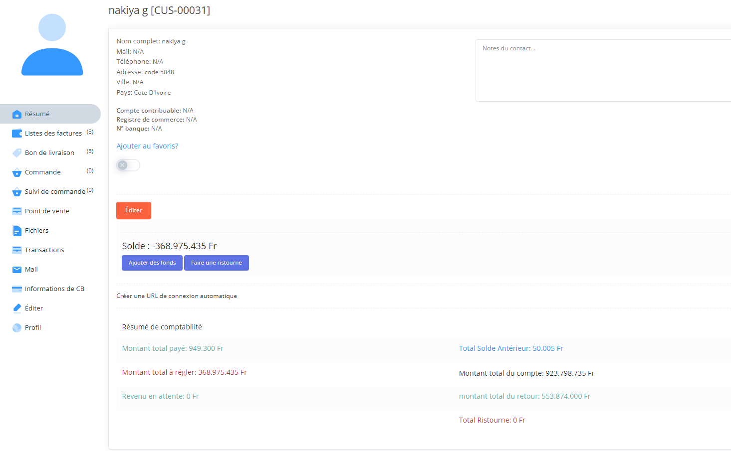Image resolution: width=731 pixels, height=451 pixels.
Task: Click the Mail envelope icon
Action: coord(16,270)
